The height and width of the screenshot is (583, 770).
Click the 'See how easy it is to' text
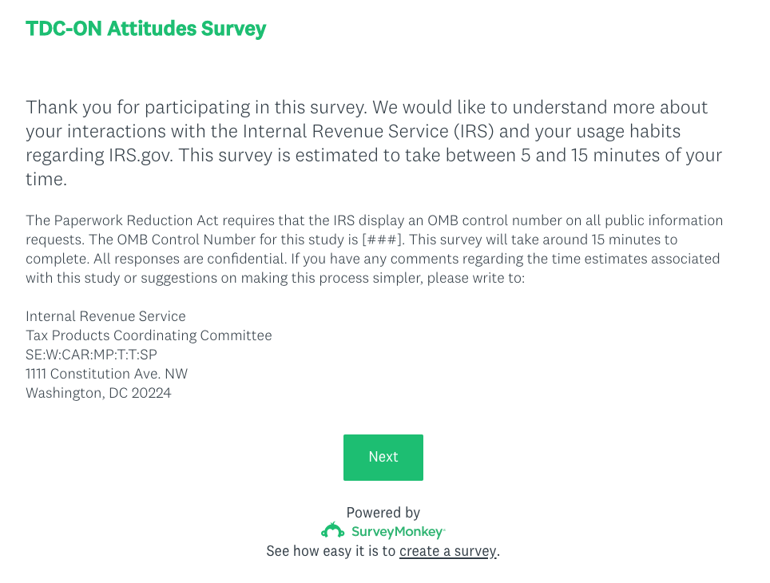point(331,551)
